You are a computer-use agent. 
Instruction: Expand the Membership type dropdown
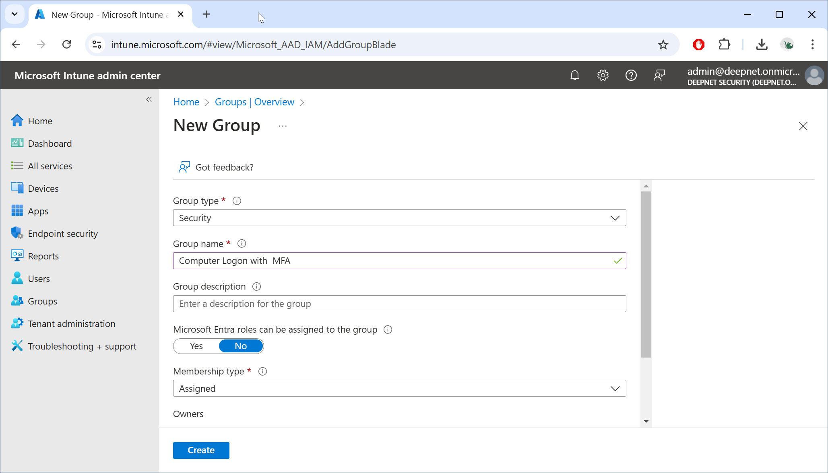coord(399,388)
